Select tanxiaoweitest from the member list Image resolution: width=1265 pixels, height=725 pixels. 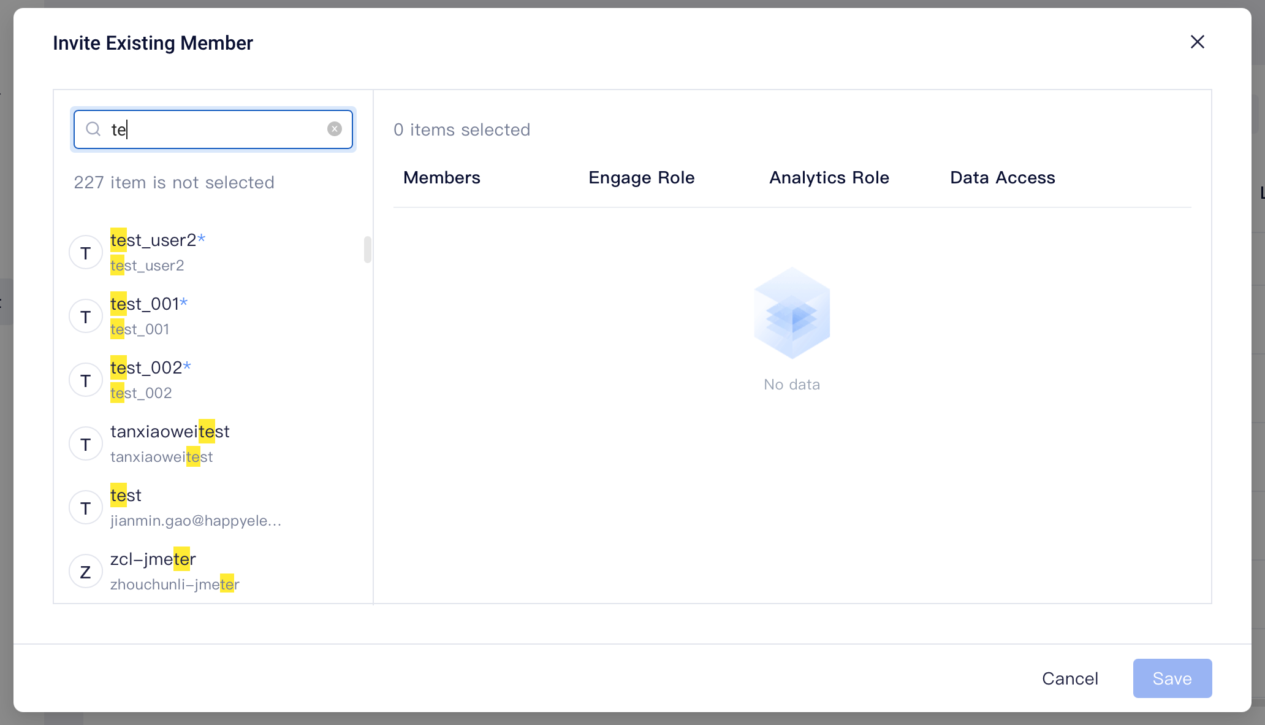coord(170,443)
